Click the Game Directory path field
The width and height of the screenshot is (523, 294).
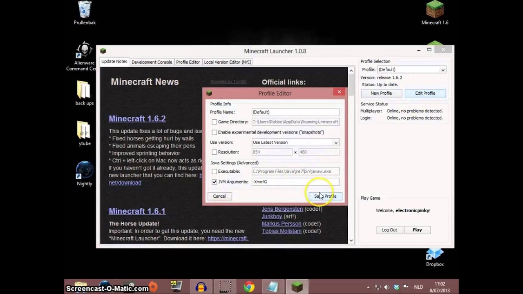[x=295, y=122]
